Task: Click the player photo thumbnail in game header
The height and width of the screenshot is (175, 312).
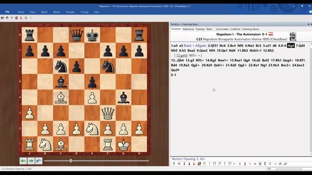Action: coord(293,36)
